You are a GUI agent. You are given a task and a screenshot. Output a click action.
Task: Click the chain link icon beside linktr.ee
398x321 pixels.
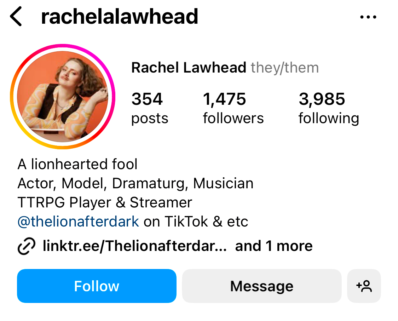[27, 246]
